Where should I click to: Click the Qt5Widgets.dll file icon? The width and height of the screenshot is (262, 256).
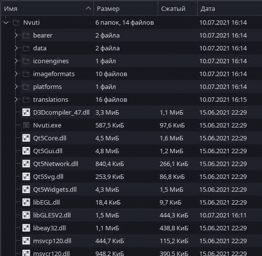(x=26, y=189)
